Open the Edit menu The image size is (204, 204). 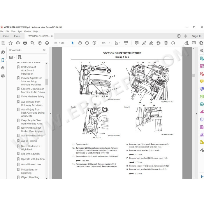7,31
